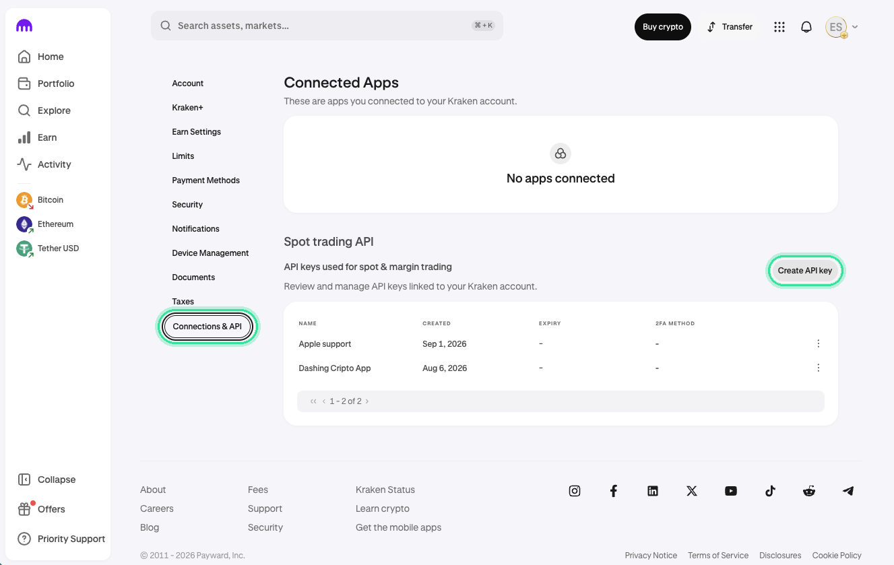
Task: Go to next page of API keys
Action: [367, 401]
